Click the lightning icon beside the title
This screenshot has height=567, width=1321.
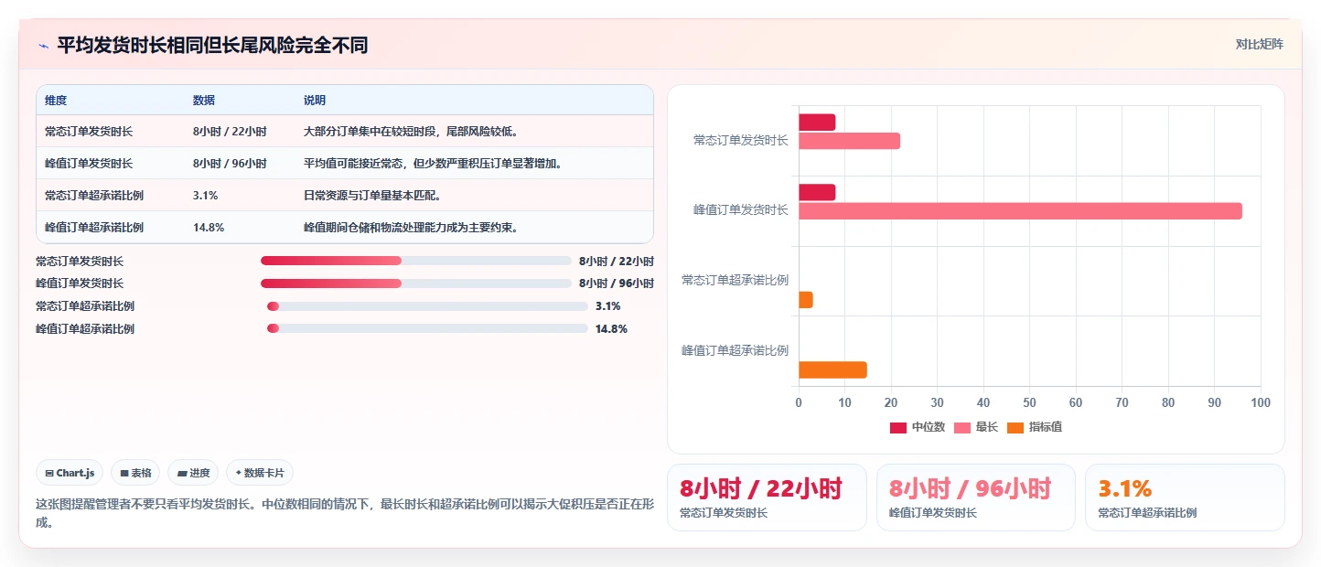pyautogui.click(x=43, y=46)
